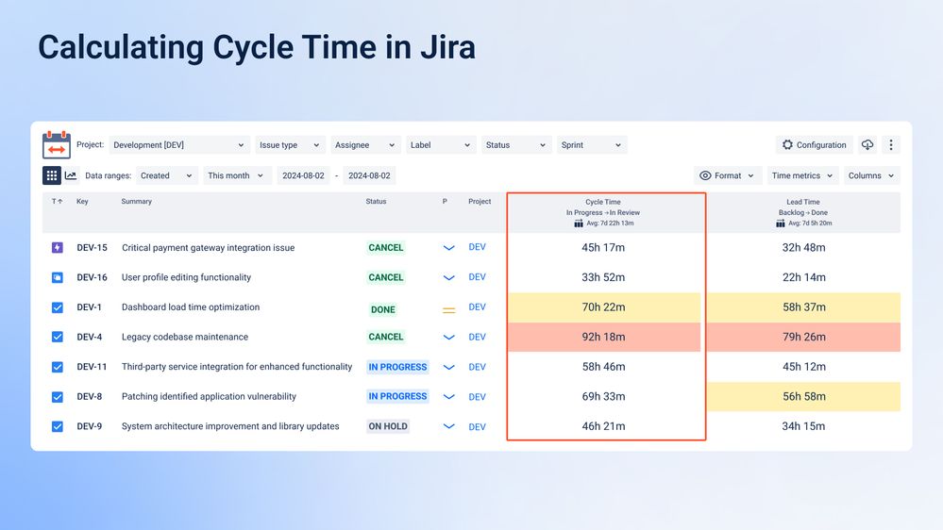The image size is (943, 530).
Task: Open the Created data range dropdown
Action: [166, 175]
